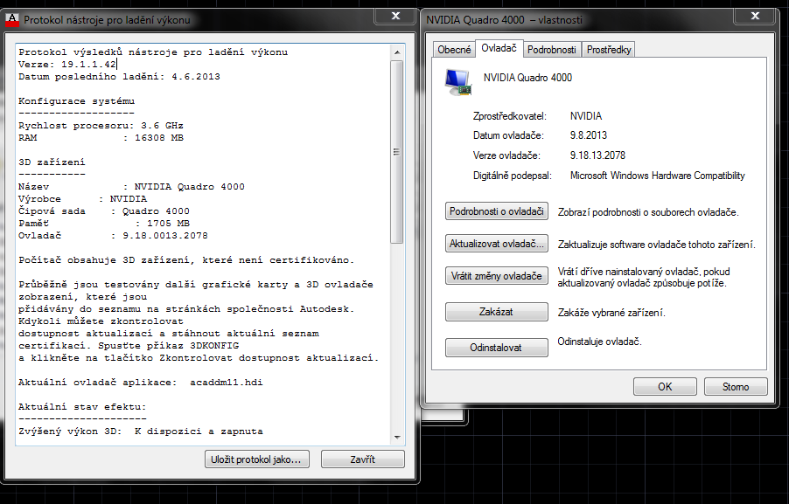Click the Paměť : 1705 MB line
This screenshot has width=789, height=504.
(104, 223)
